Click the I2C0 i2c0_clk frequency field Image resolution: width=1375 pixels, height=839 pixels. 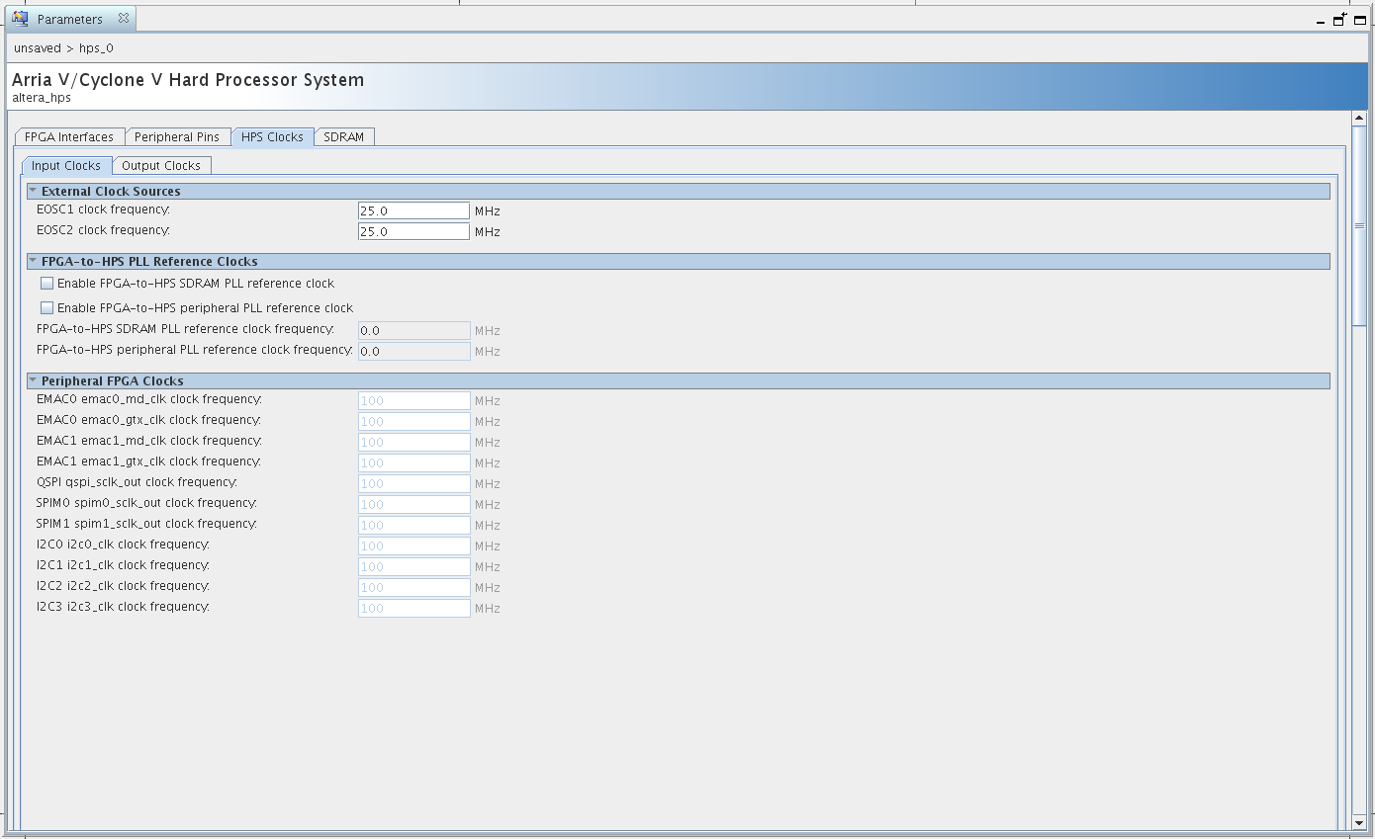[413, 545]
